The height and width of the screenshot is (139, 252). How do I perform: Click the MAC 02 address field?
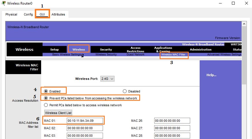[x=85, y=128]
